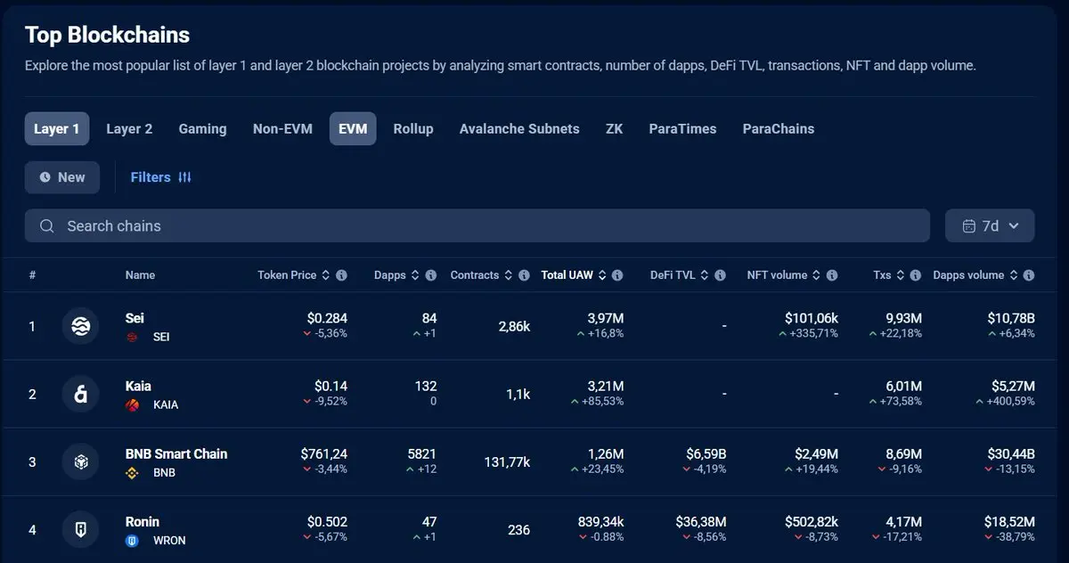Select the small KAIA token icon
1069x563 pixels.
tap(133, 404)
